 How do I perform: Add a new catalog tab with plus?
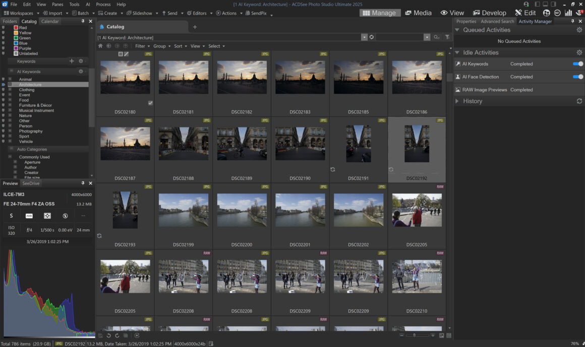coord(195,27)
